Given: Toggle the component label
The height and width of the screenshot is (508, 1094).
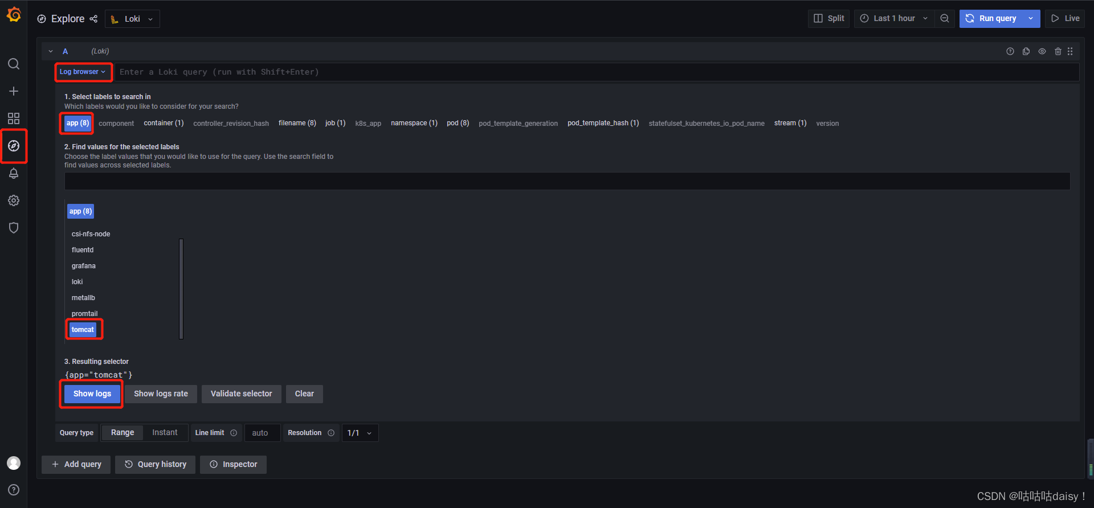Looking at the screenshot, I should [116, 124].
